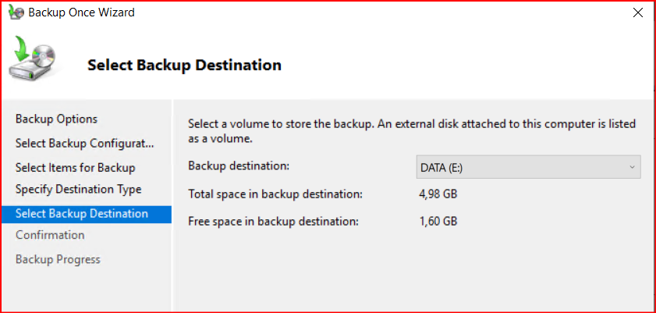This screenshot has height=313, width=656.
Task: Click the "Backup destination:" field label
Action: coord(239,165)
